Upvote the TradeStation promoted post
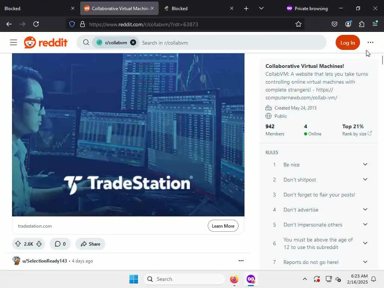The width and height of the screenshot is (384, 288). (x=18, y=244)
